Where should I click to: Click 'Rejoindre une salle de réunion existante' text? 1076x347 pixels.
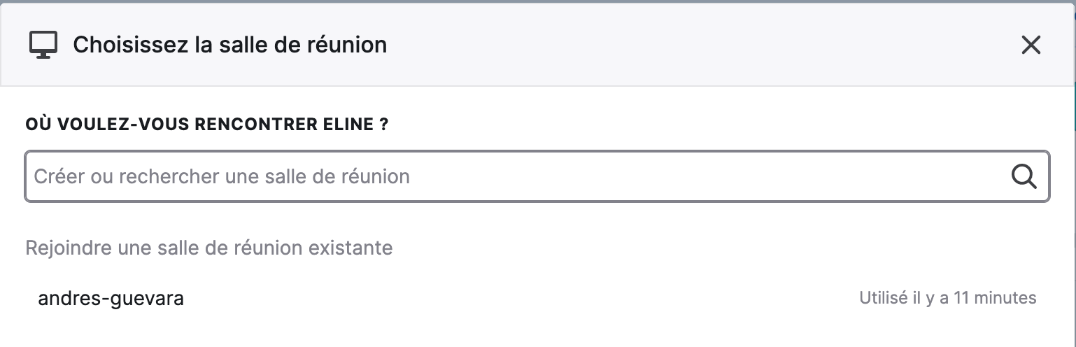pos(208,248)
